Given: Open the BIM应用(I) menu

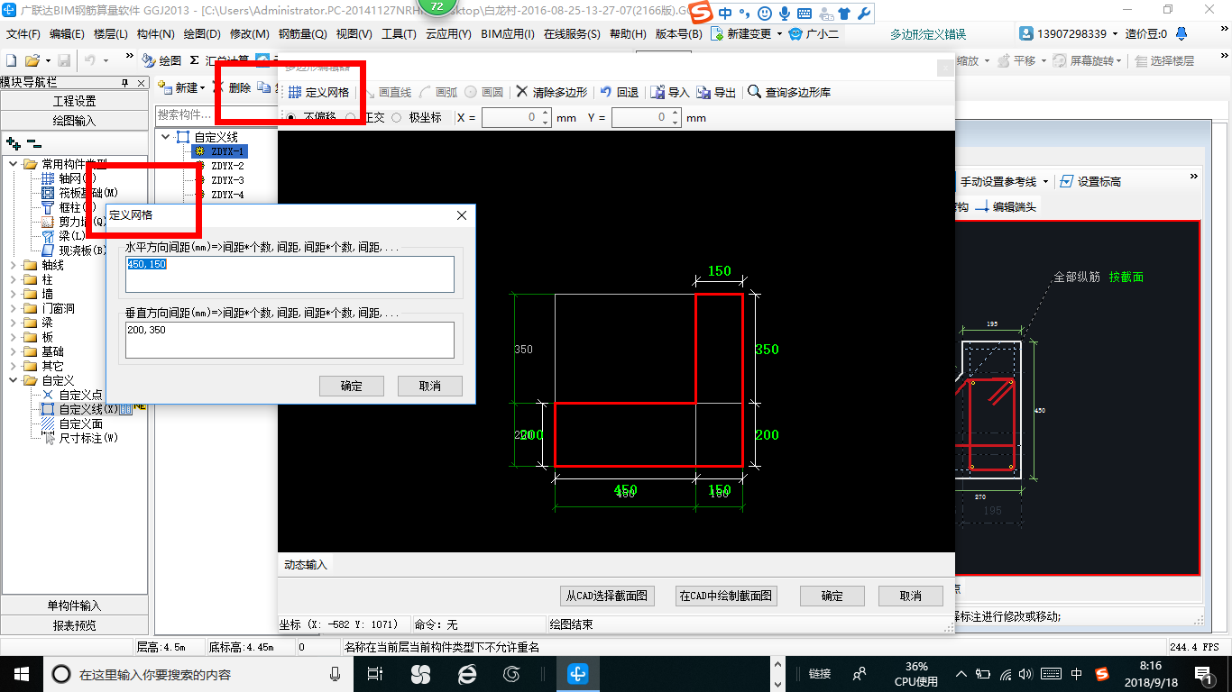Looking at the screenshot, I should tap(508, 33).
